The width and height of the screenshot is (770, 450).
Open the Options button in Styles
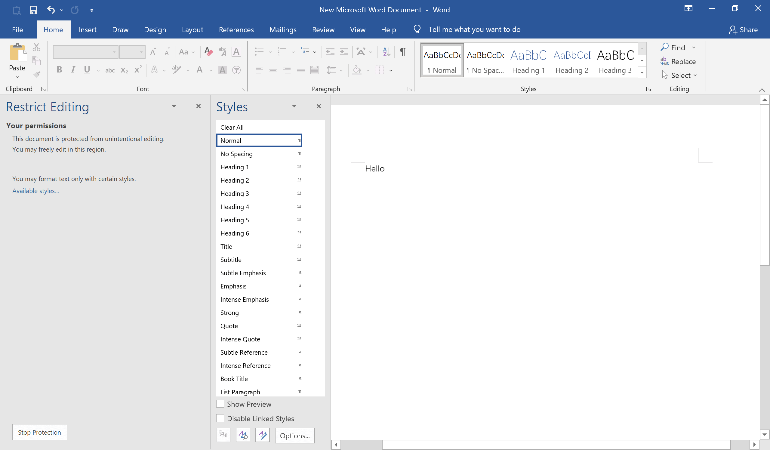(294, 436)
